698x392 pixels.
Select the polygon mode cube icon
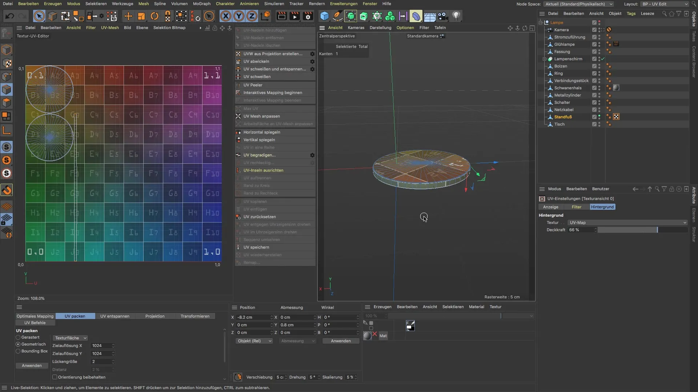7,103
